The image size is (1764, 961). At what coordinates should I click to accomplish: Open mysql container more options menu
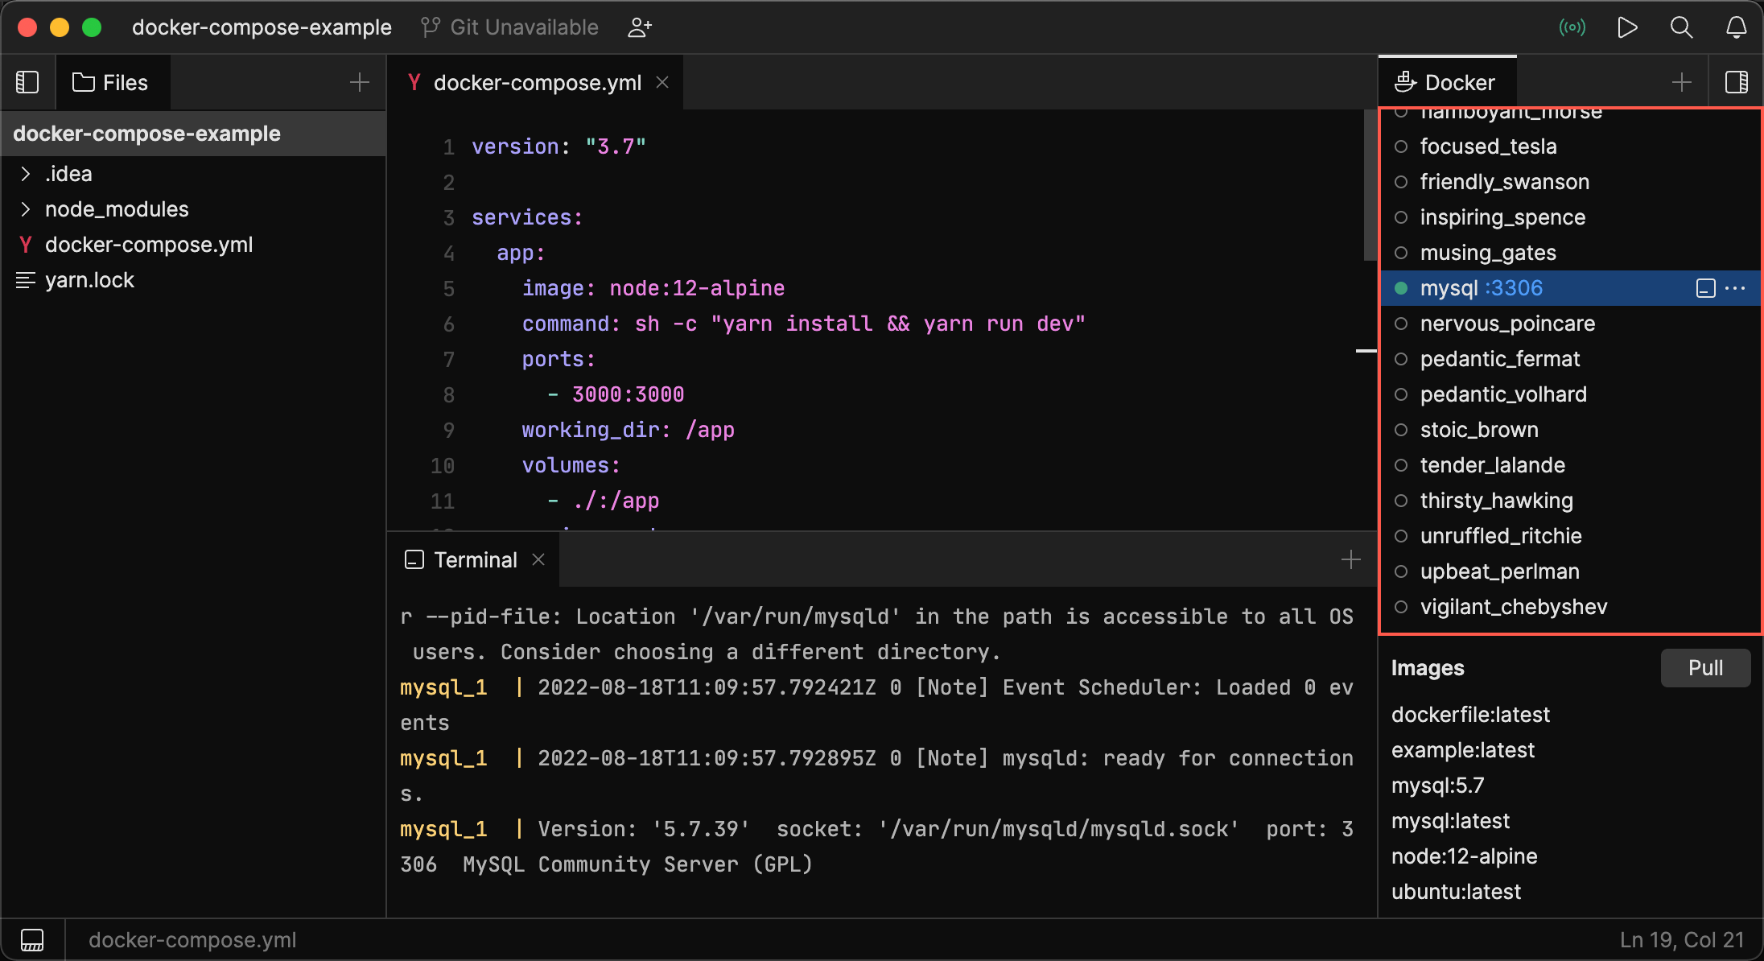tap(1736, 288)
